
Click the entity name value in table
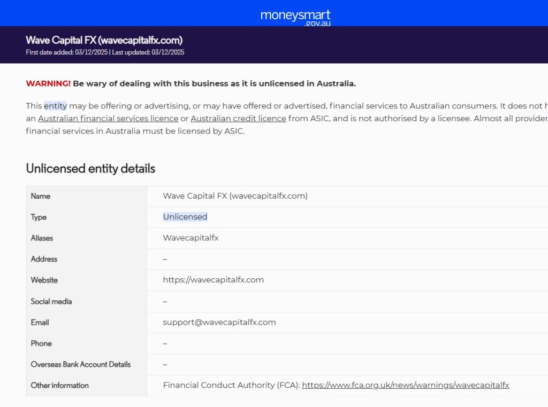click(x=235, y=196)
